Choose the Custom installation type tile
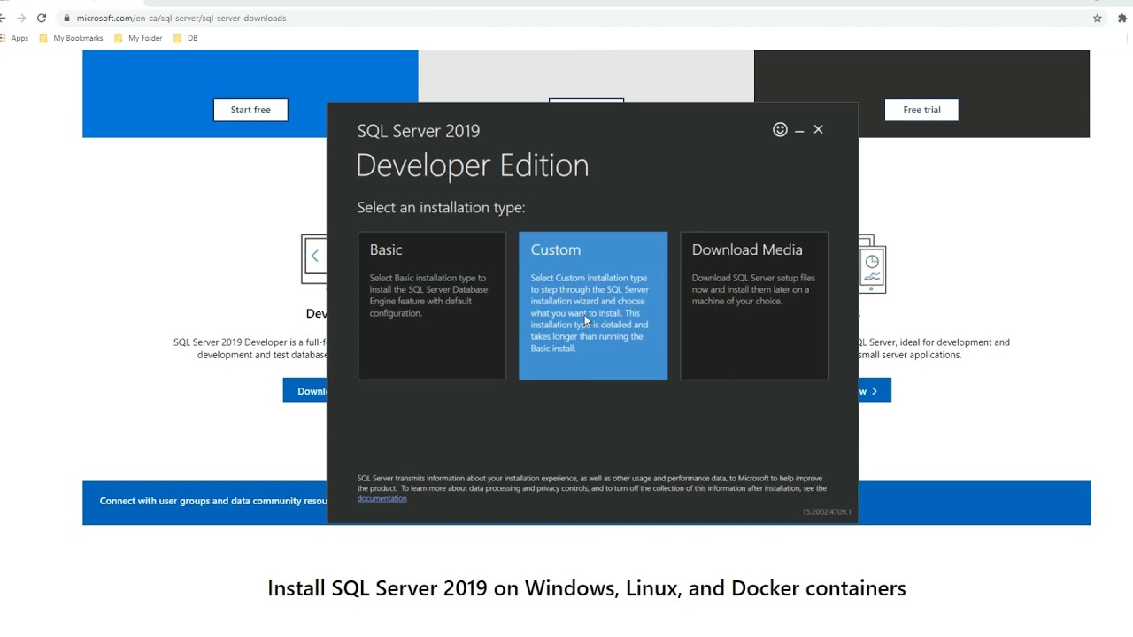Screen dimensions: 1133x637 tap(593, 306)
